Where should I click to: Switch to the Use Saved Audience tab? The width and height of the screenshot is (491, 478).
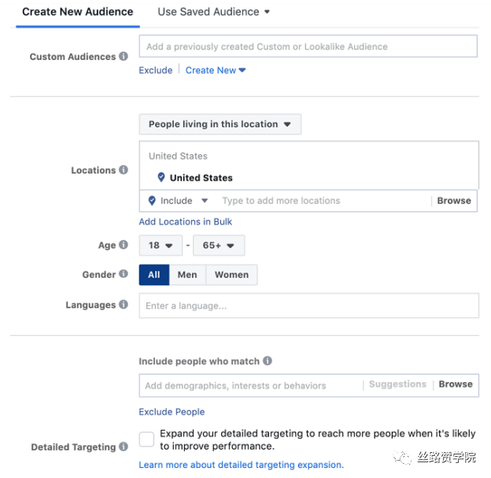pos(213,12)
